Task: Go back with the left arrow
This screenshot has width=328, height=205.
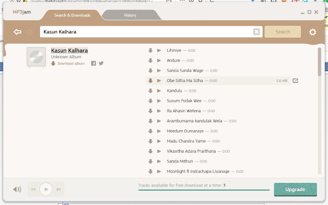Action: (x=17, y=32)
